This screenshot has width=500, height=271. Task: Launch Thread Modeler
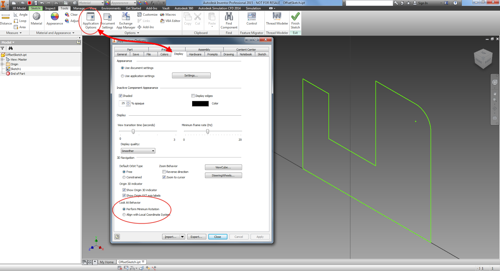277,19
